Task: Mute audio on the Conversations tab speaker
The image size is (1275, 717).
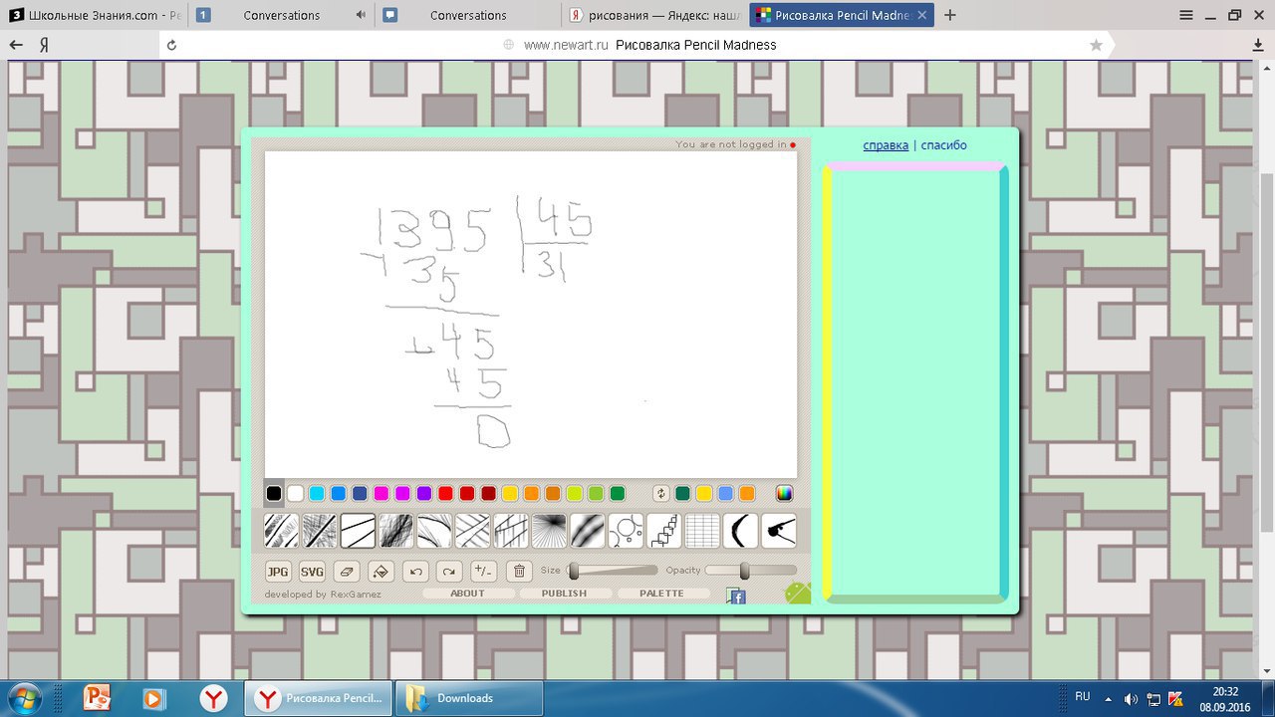Action: point(360,15)
